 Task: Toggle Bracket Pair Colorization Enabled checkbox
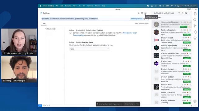pos(71,33)
